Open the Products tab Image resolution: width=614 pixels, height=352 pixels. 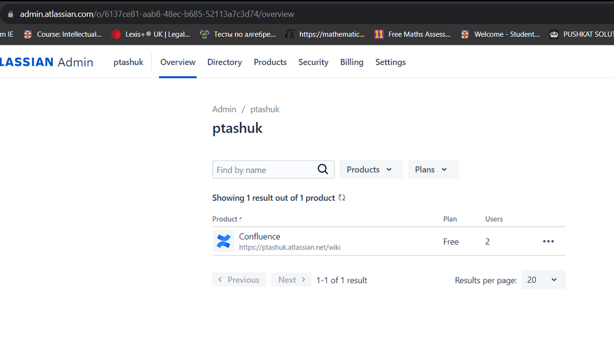[270, 62]
